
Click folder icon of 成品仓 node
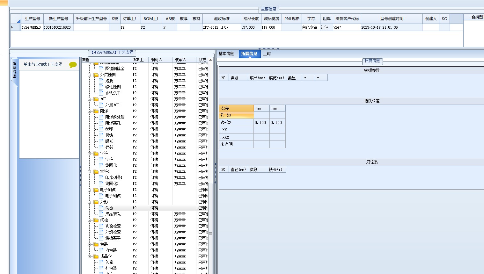(x=96, y=256)
